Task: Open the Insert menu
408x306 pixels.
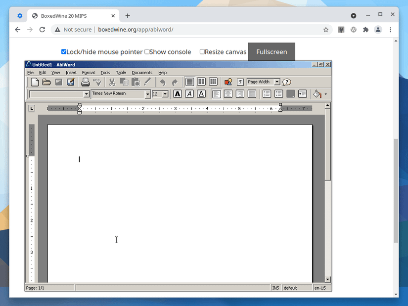Action: (71, 73)
